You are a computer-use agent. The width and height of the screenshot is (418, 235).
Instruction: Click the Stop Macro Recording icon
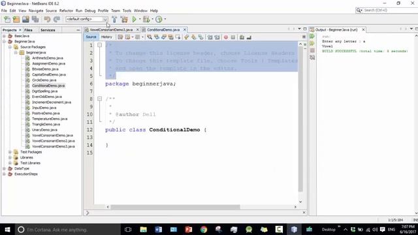tap(233, 37)
